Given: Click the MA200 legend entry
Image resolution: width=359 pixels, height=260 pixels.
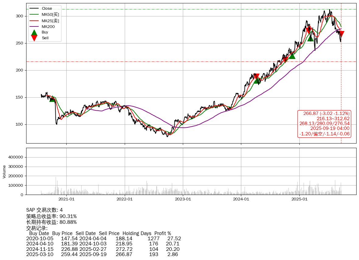Looking at the screenshot, I should (x=48, y=26).
